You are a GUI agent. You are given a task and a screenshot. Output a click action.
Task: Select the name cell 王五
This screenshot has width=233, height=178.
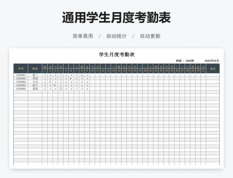tap(35, 82)
